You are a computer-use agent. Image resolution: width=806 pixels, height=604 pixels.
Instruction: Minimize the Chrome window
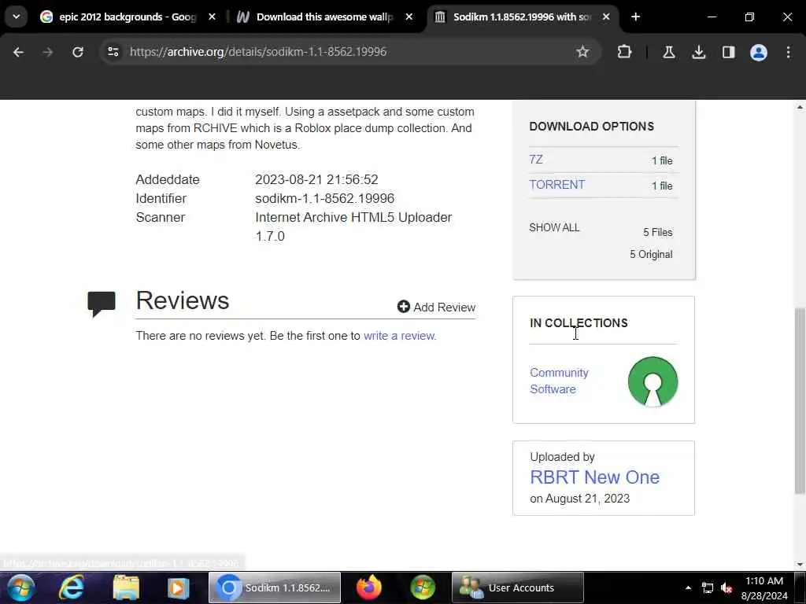(712, 17)
